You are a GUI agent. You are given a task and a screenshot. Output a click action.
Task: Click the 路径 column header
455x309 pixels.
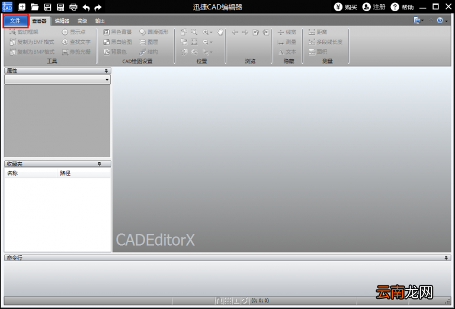tap(84, 173)
